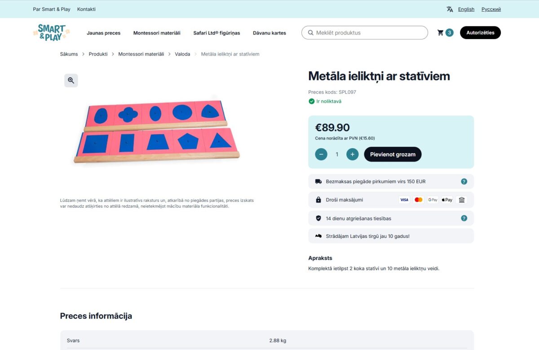Image resolution: width=539 pixels, height=350 pixels.
Task: Open the Montessori materiāli menu
Action: coord(157,33)
